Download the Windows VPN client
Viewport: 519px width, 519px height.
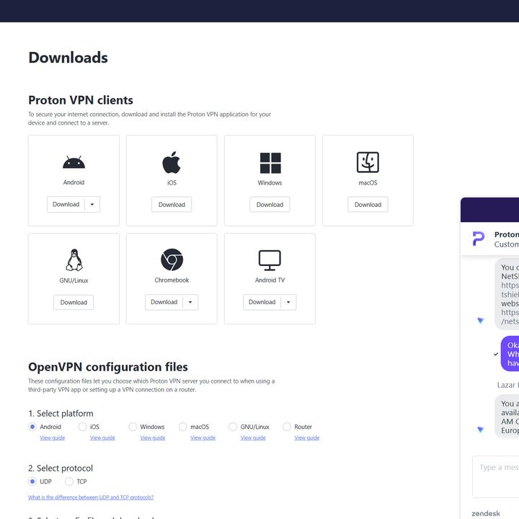pyautogui.click(x=270, y=205)
